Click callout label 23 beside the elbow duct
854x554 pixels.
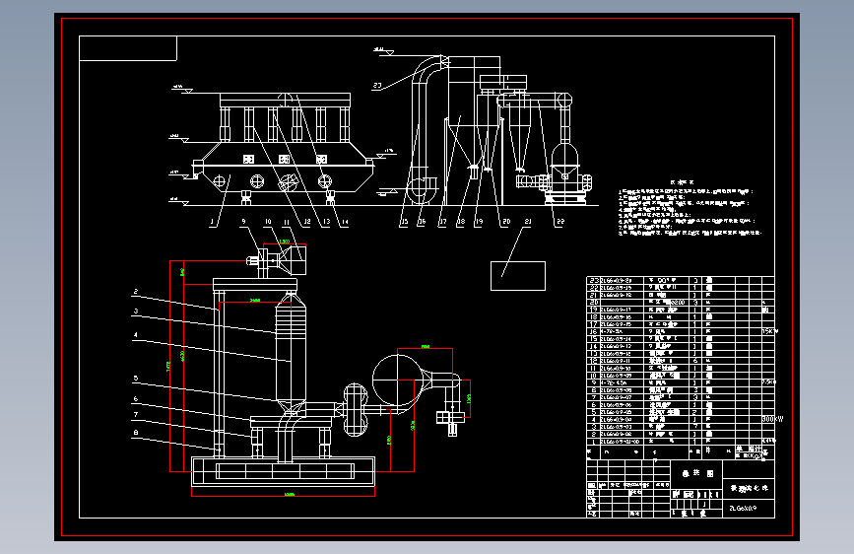click(x=377, y=86)
